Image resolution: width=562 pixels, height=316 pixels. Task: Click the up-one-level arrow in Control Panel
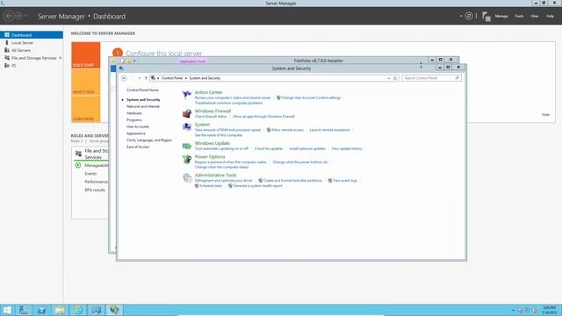(x=146, y=78)
